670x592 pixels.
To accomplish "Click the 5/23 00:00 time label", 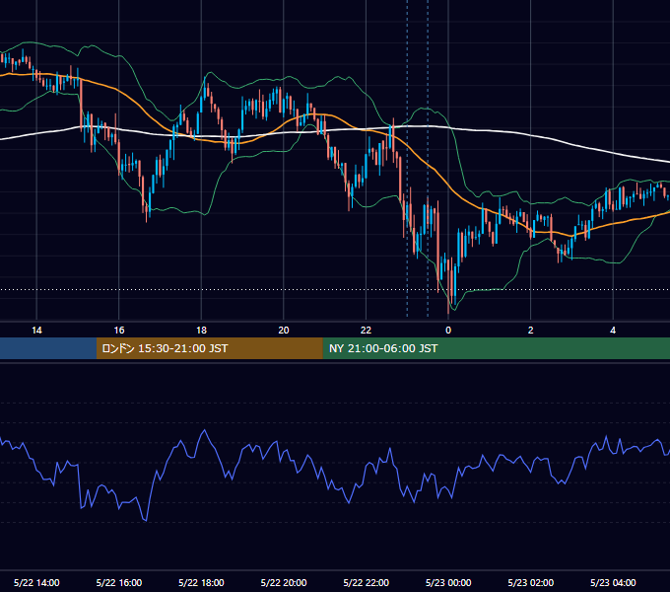I will pos(448,582).
